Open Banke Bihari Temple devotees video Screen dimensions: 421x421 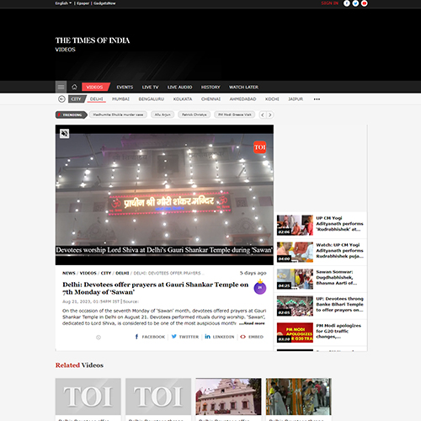[x=321, y=306]
